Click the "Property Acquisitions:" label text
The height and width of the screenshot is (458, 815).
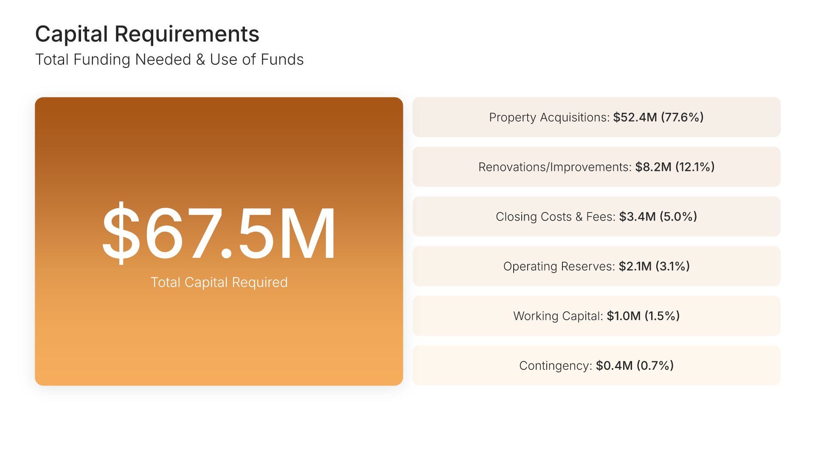549,117
